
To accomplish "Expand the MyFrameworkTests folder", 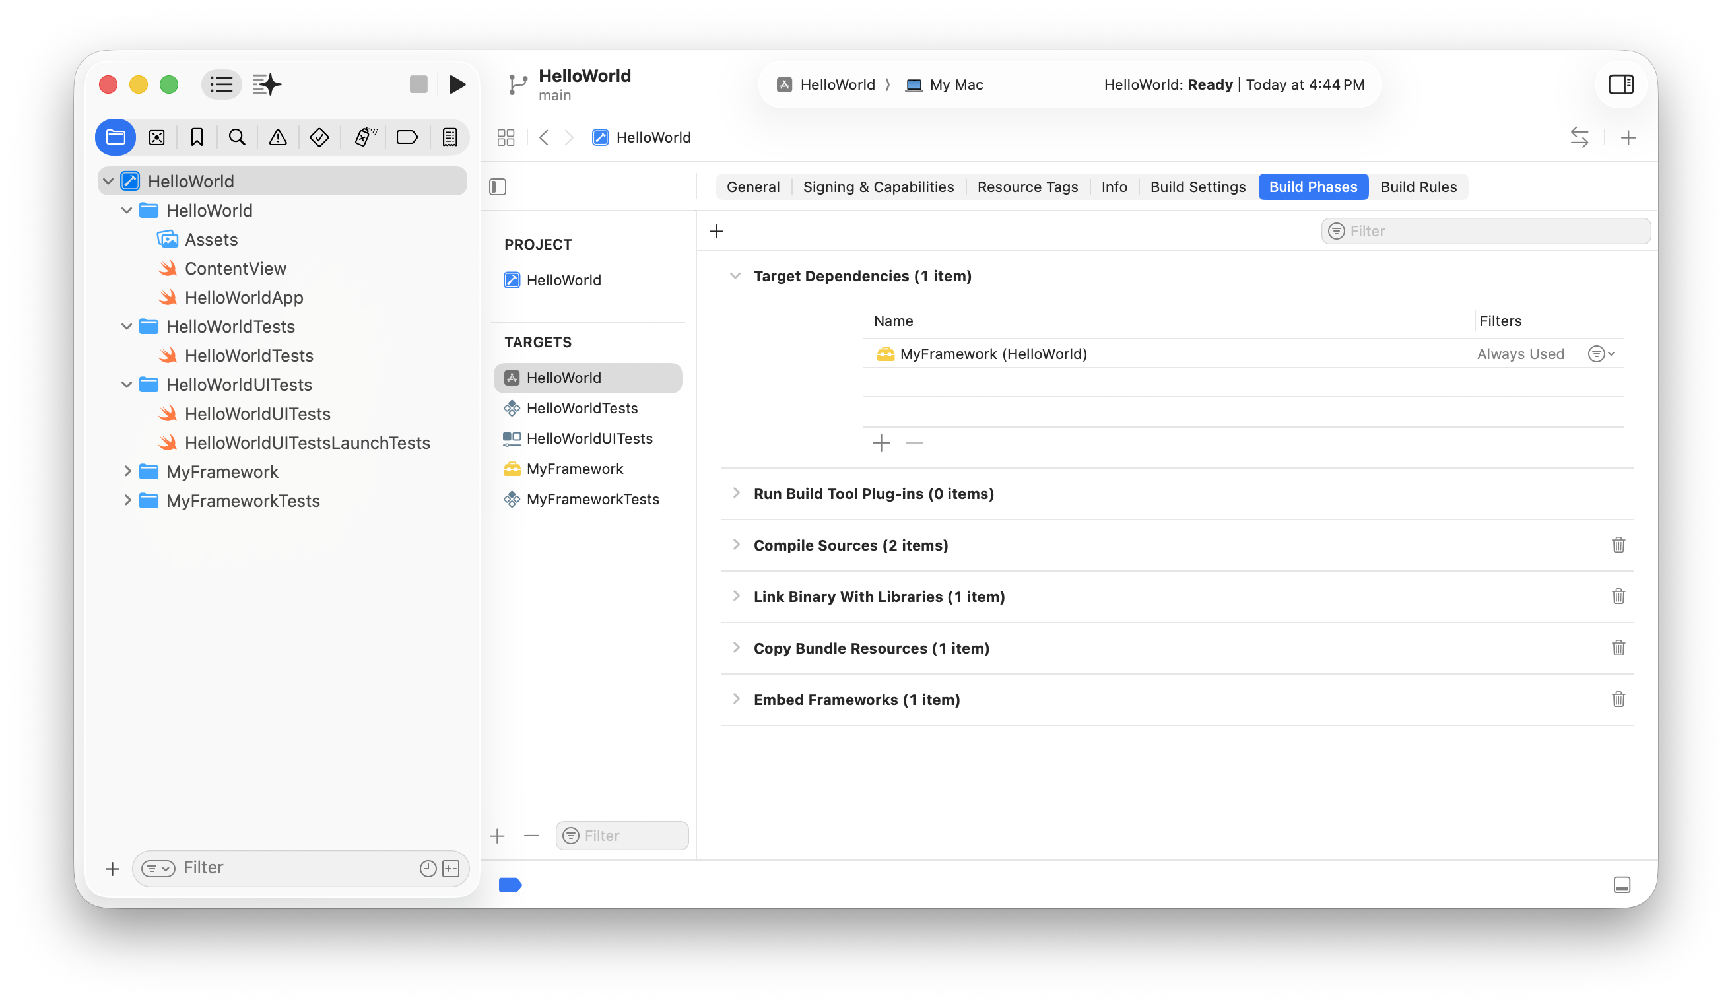I will (x=127, y=500).
